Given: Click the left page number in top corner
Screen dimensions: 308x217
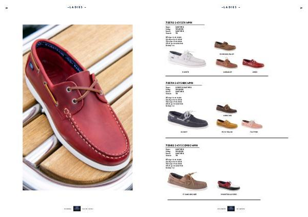Looking at the screenshot, I should (7, 8).
